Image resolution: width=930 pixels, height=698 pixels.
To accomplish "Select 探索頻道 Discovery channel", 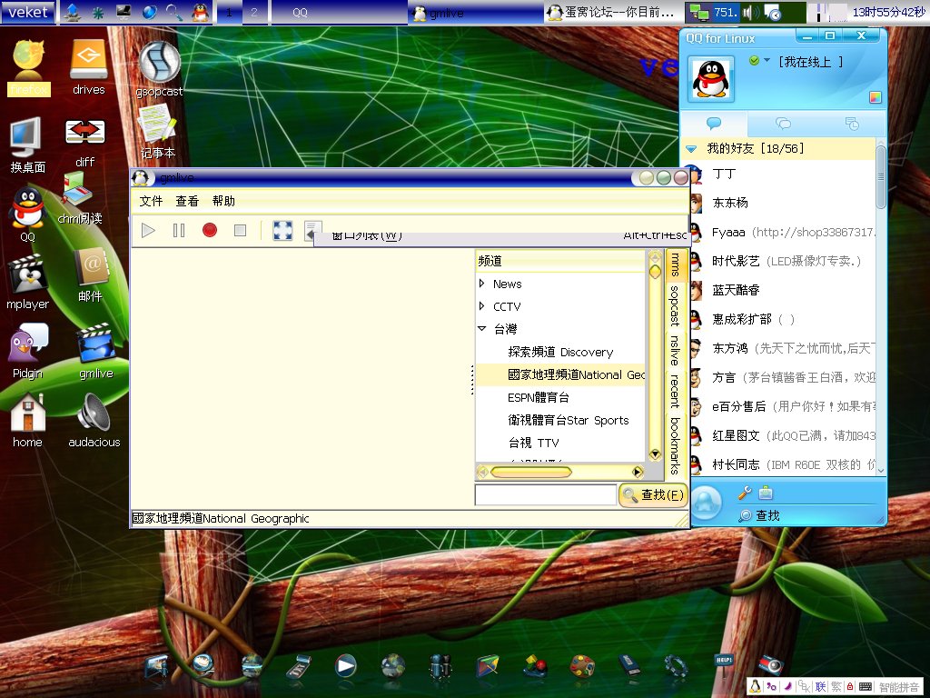I will [560, 352].
